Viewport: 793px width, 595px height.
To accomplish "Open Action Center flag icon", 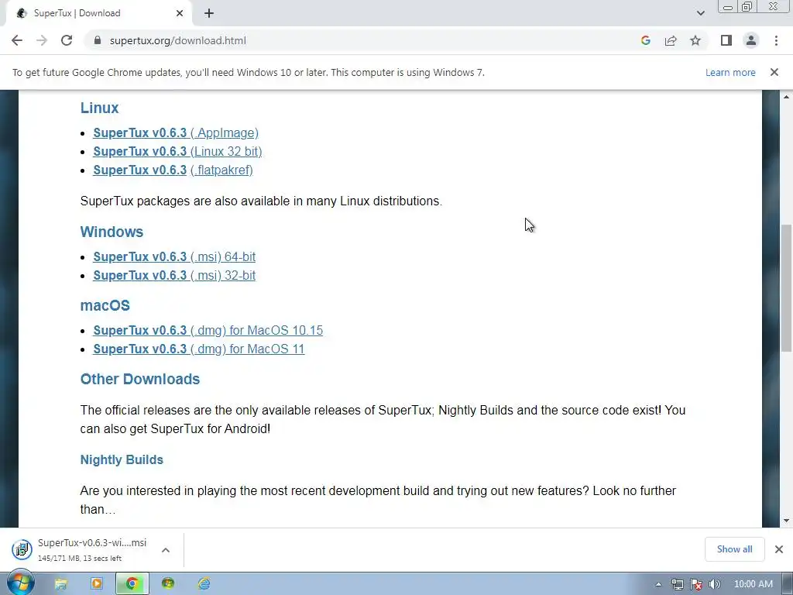I will pos(696,584).
